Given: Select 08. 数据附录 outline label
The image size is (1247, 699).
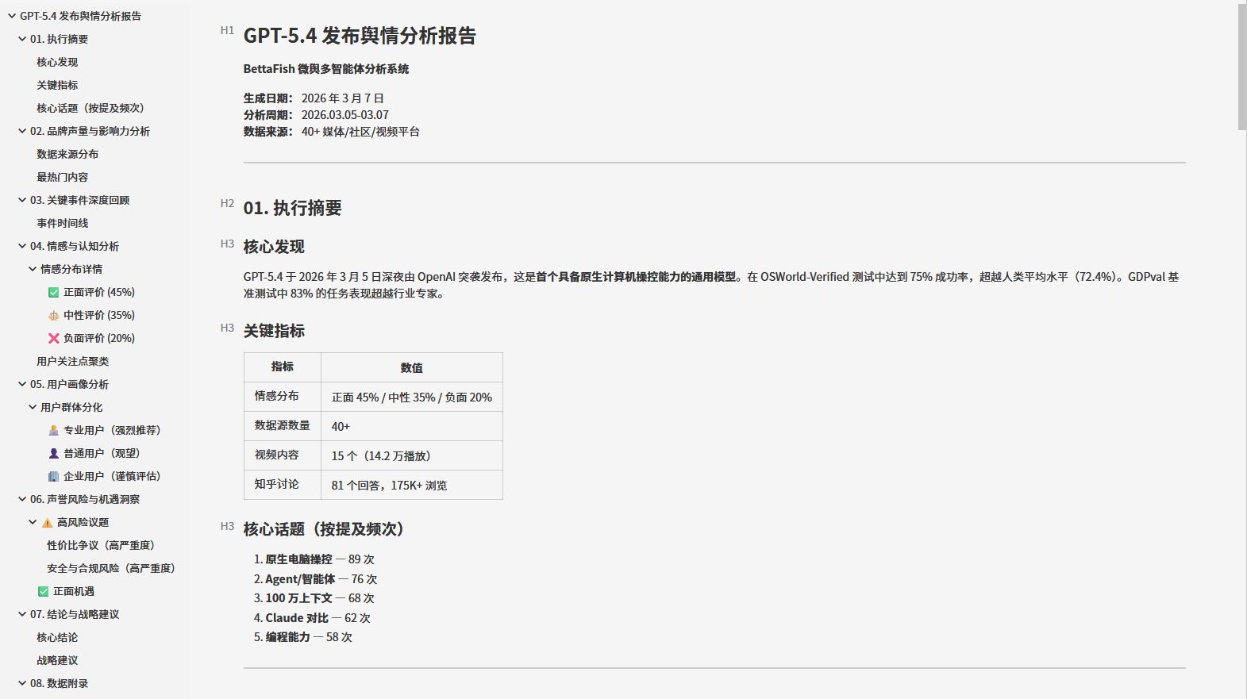Looking at the screenshot, I should 59,683.
